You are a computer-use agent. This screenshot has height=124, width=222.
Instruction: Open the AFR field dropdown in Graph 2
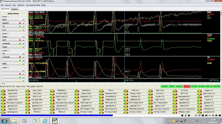click(24, 40)
